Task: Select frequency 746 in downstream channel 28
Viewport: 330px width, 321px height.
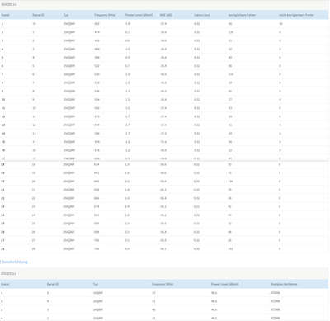Action: tap(97, 248)
